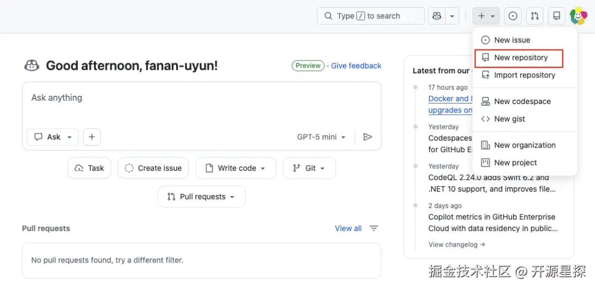
Task: Open the View all pull requests link
Action: [x=348, y=229]
